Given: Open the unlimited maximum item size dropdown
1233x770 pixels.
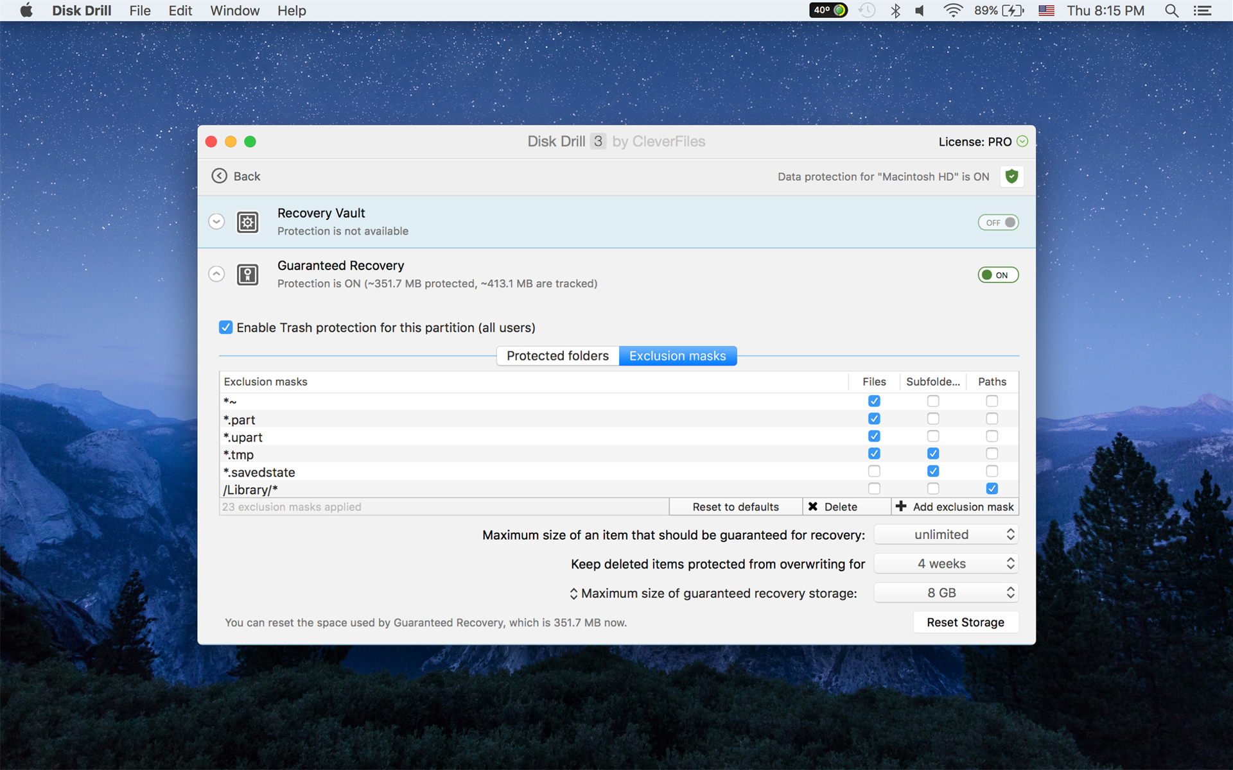Looking at the screenshot, I should (946, 535).
